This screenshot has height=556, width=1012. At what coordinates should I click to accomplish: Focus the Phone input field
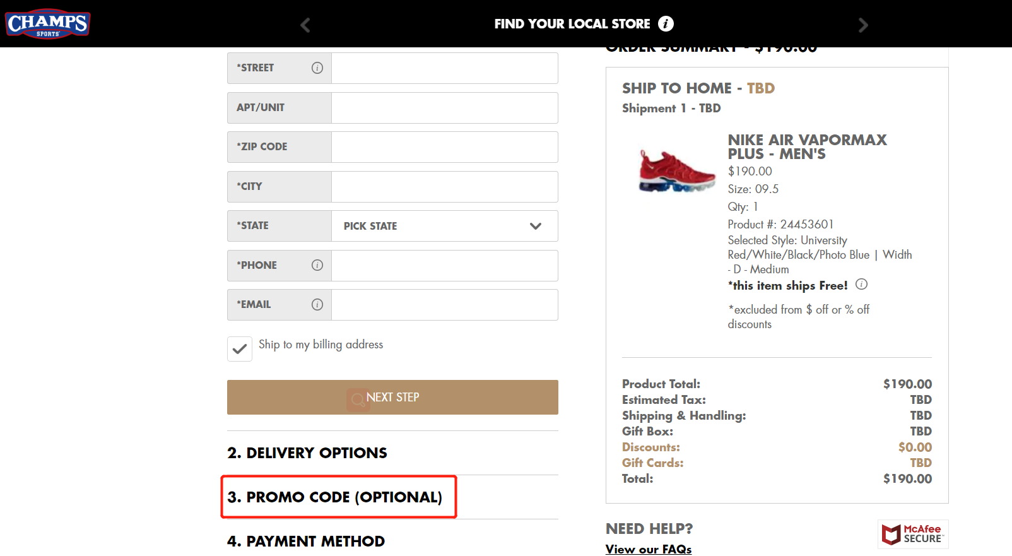coord(445,266)
